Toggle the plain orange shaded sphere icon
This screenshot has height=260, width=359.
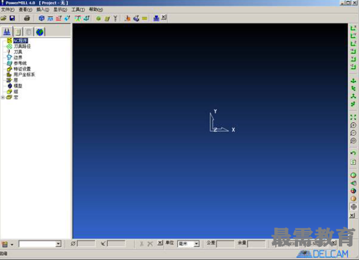point(353,199)
